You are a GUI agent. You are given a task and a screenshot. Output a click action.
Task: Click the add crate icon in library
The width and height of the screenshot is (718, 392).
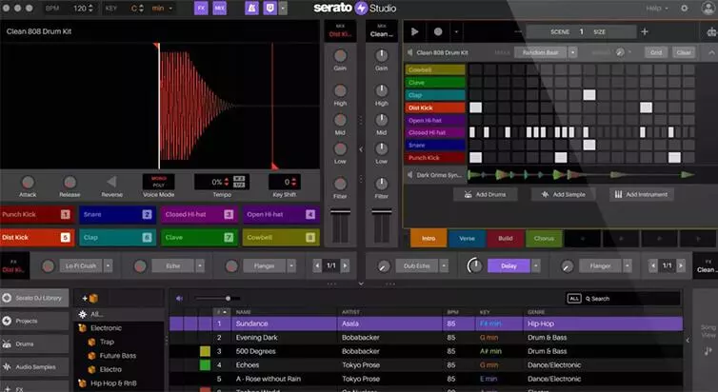tap(90, 298)
